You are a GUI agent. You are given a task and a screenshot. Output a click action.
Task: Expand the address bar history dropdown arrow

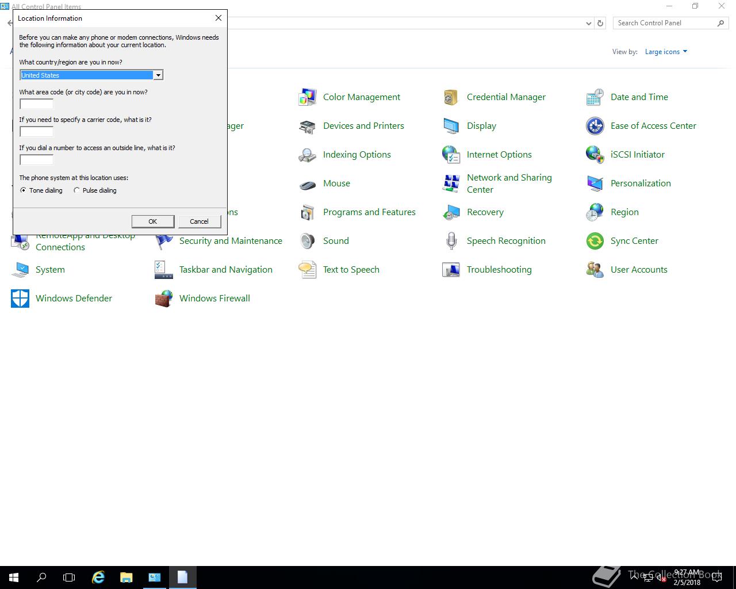tap(588, 24)
